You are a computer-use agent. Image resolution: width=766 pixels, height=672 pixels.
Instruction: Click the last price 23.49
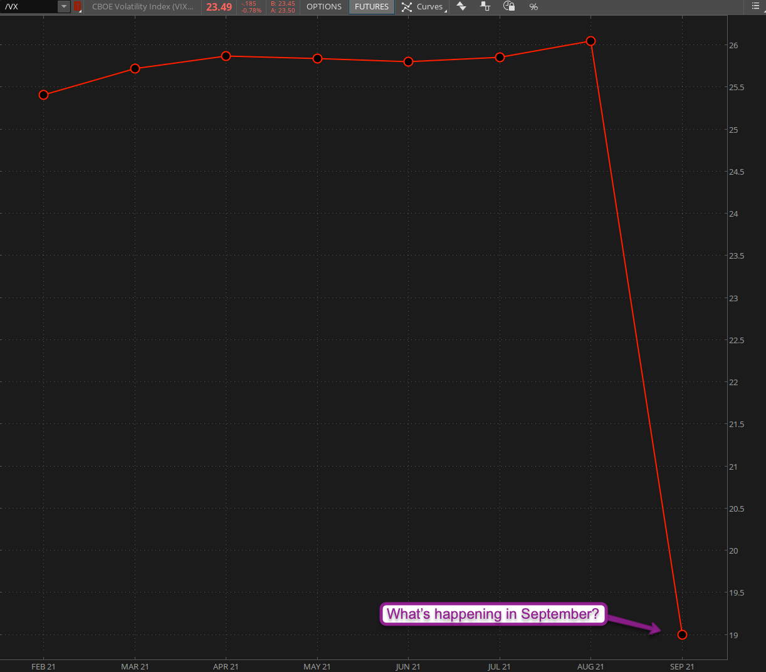219,7
